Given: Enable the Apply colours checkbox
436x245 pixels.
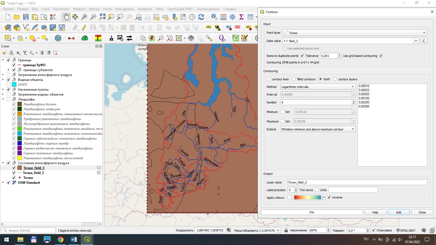Looking at the screenshot, I should click(x=289, y=197).
